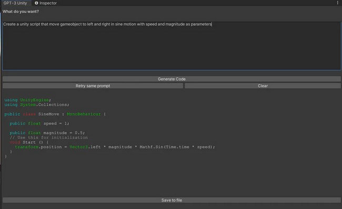Switch to the GPT-3 Unity tab
This screenshot has height=209, width=342.
click(15, 3)
